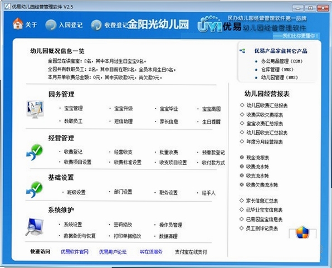Open 数据清理

pyautogui.click(x=169, y=236)
